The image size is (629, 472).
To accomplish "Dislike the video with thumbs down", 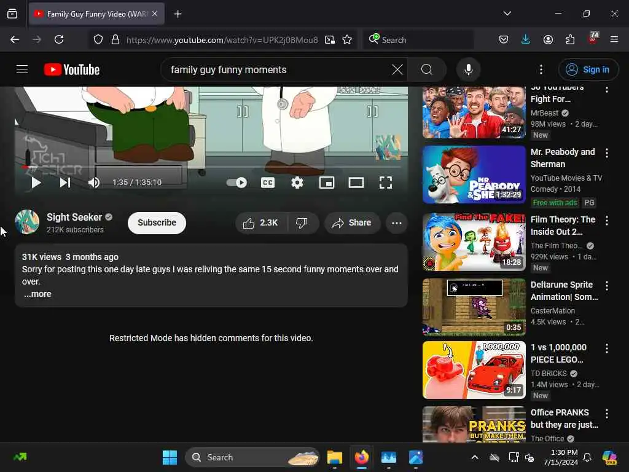I will click(302, 222).
